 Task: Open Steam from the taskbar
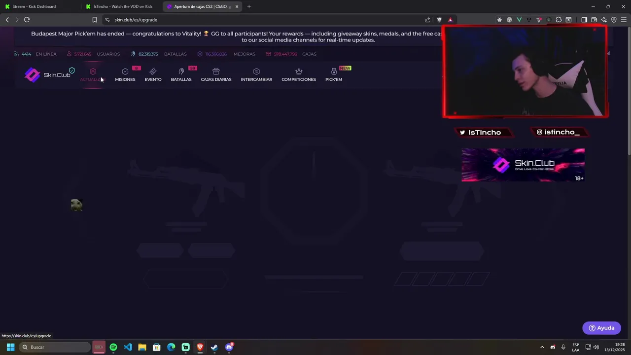click(x=214, y=347)
